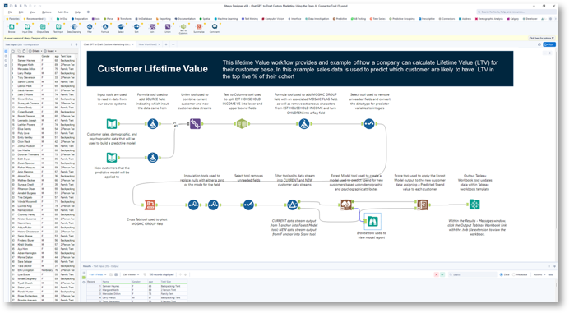
Task: Open the fields selection dropdown in Results
Action: point(98,274)
